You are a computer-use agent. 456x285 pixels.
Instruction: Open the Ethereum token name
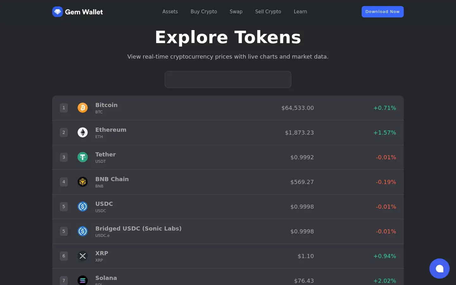111,130
